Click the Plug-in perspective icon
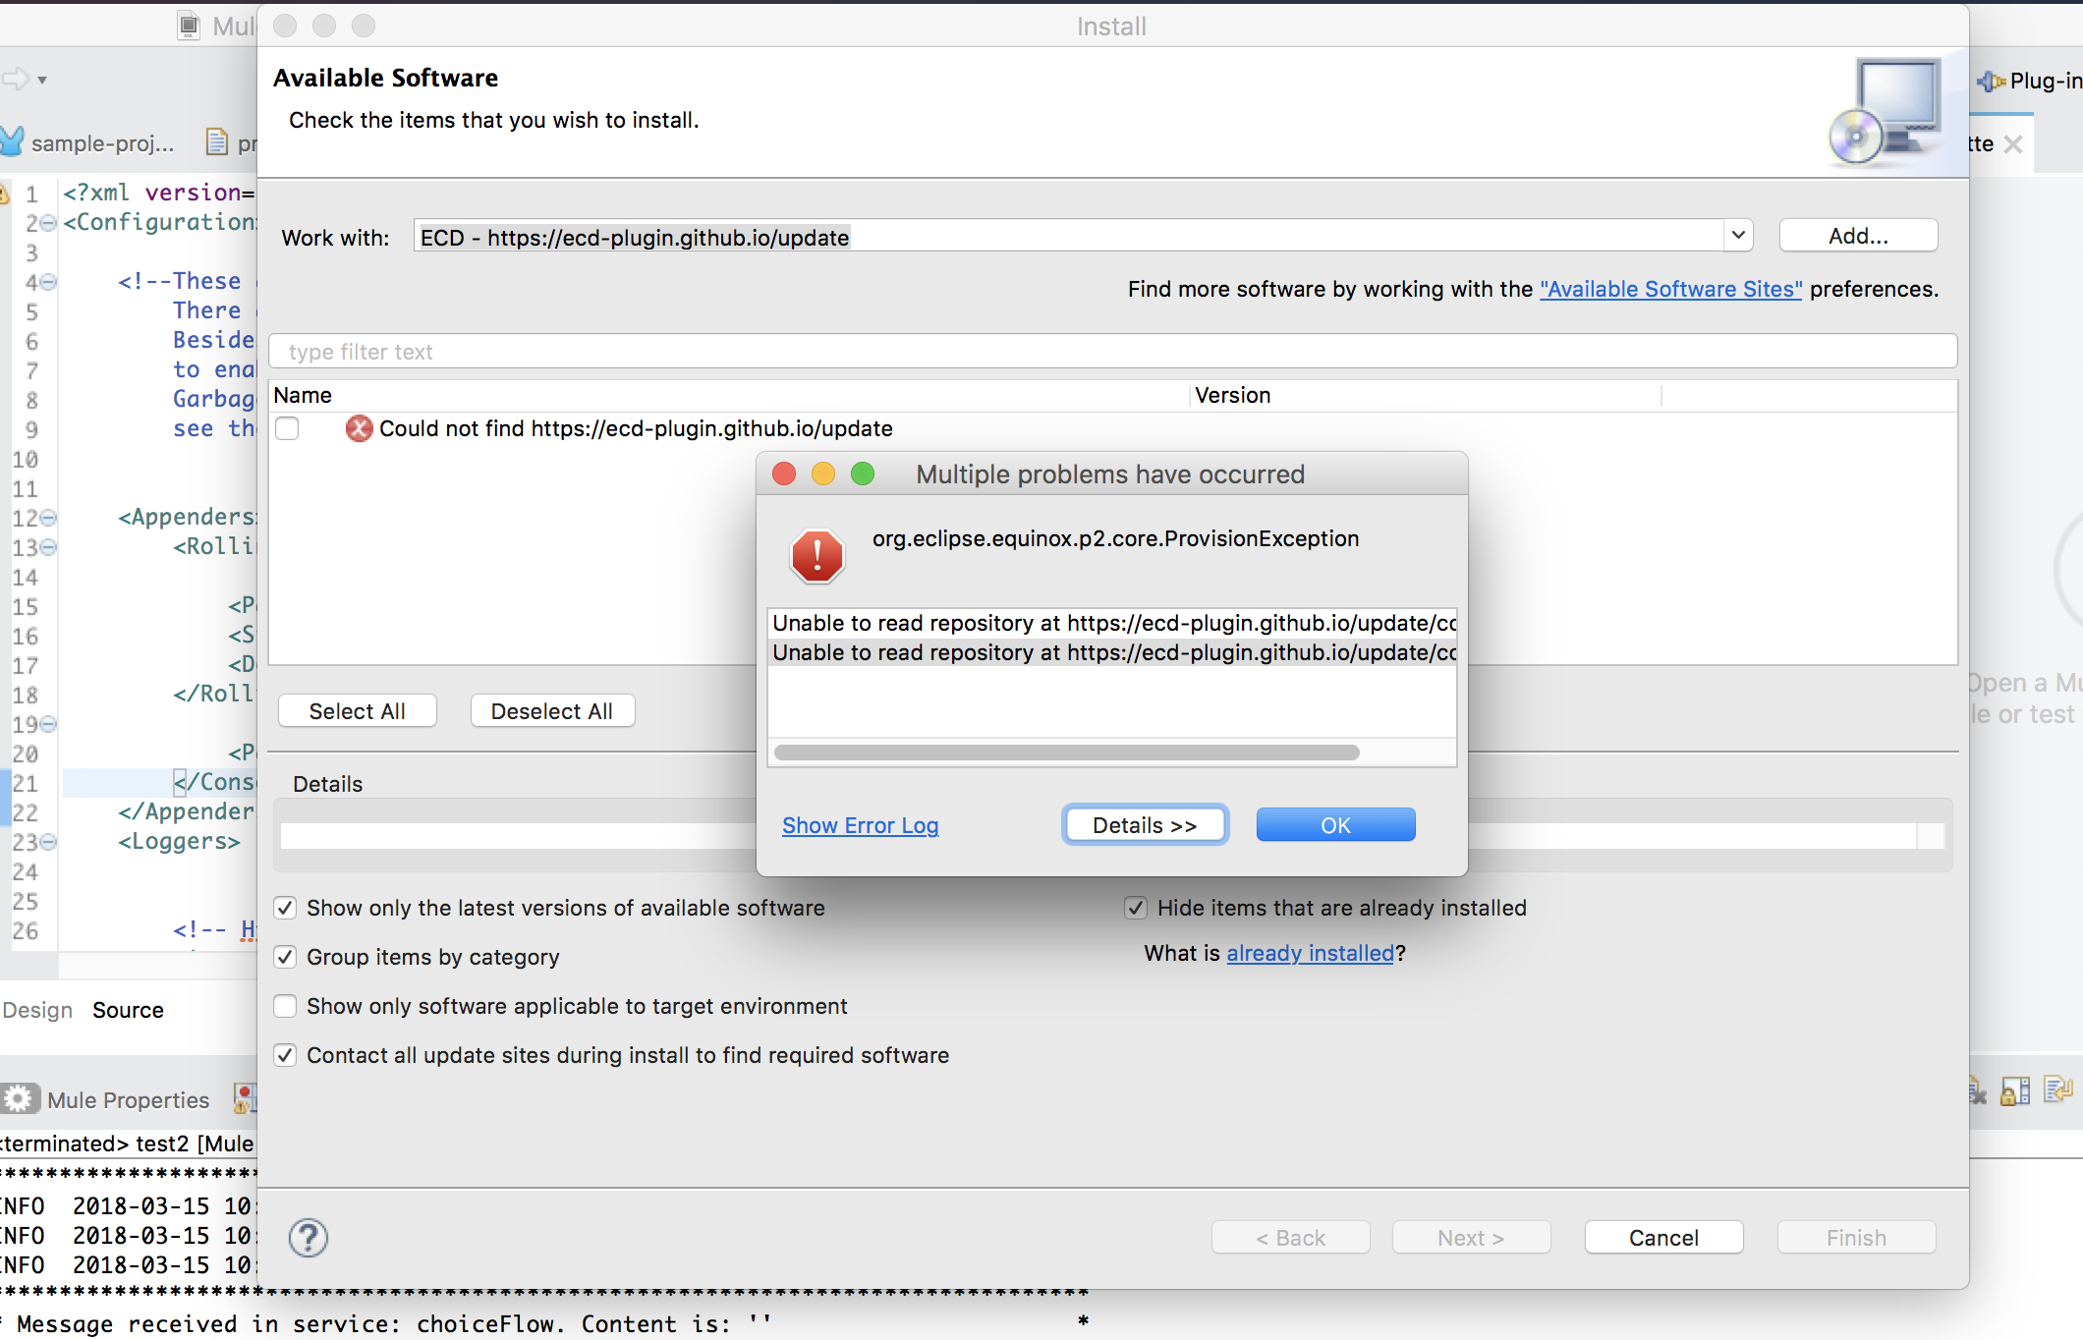This screenshot has width=2083, height=1340. [x=1992, y=82]
